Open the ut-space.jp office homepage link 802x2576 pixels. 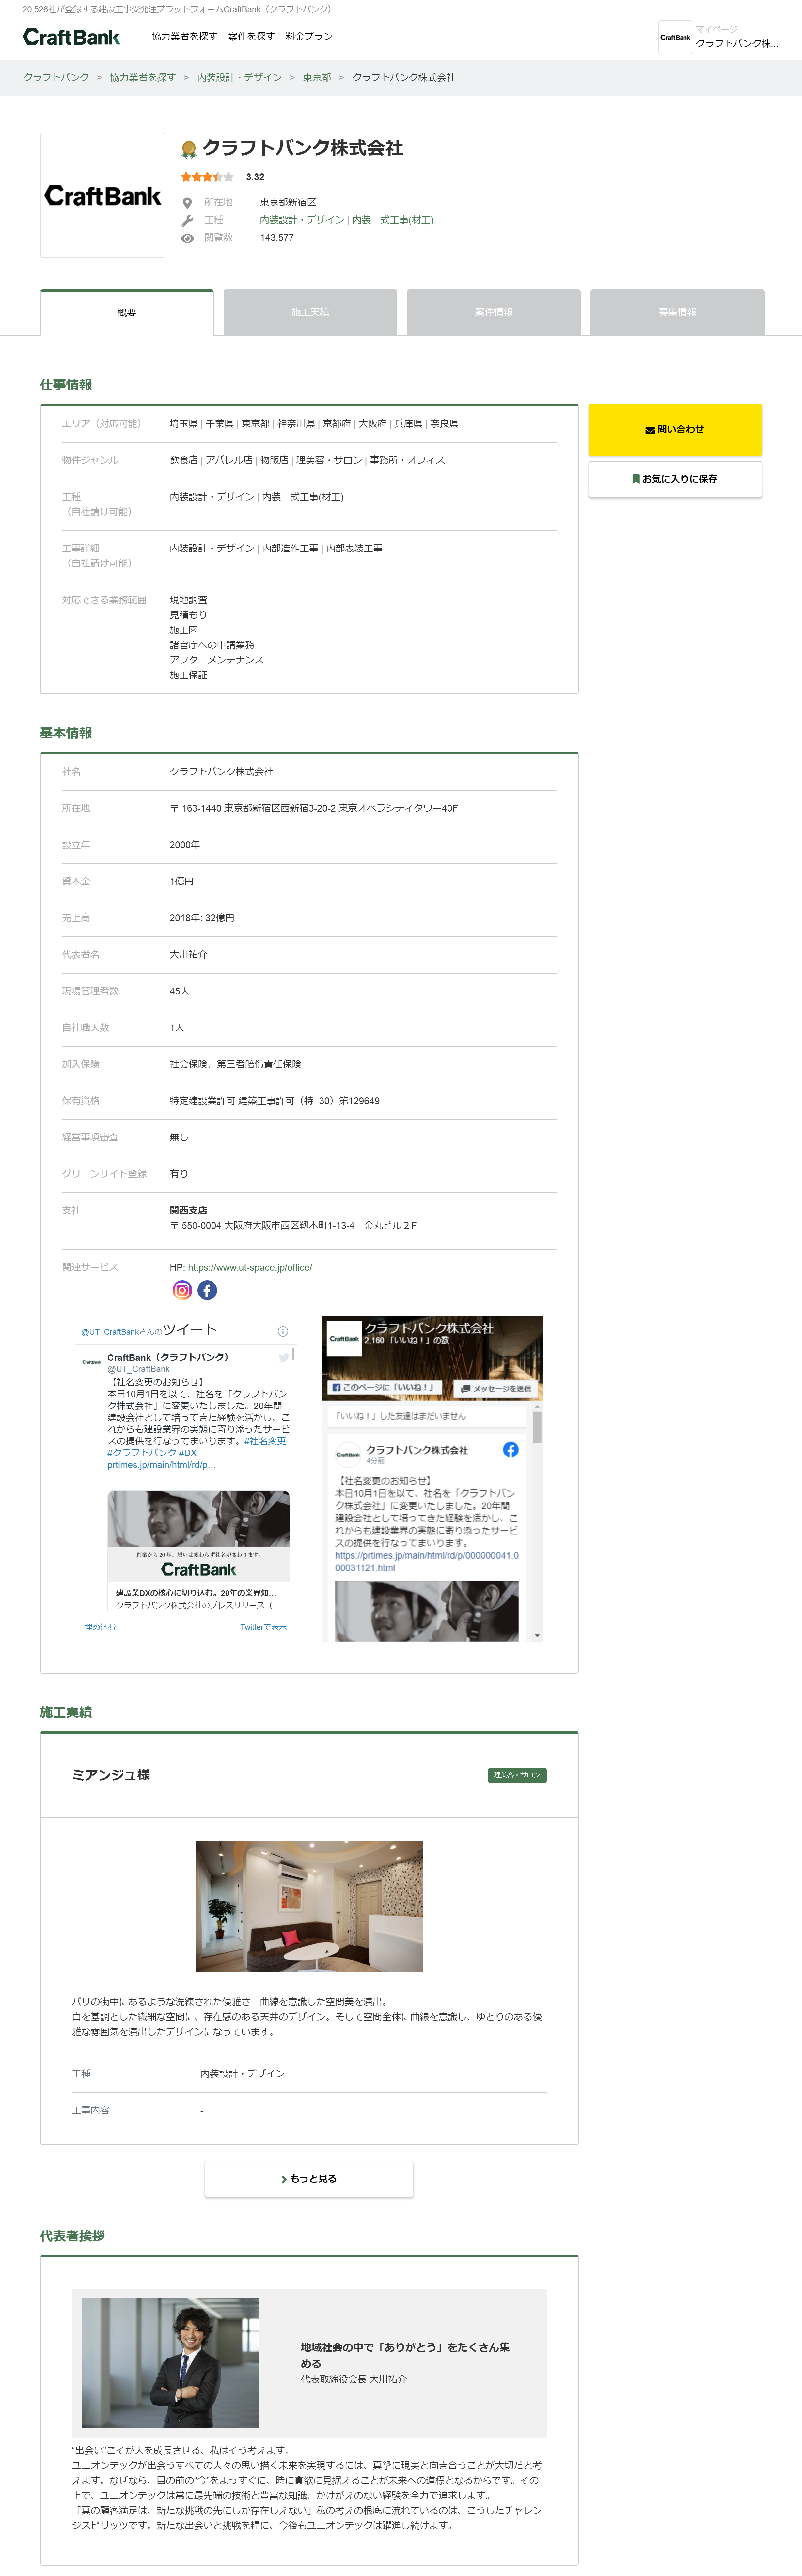(250, 1267)
